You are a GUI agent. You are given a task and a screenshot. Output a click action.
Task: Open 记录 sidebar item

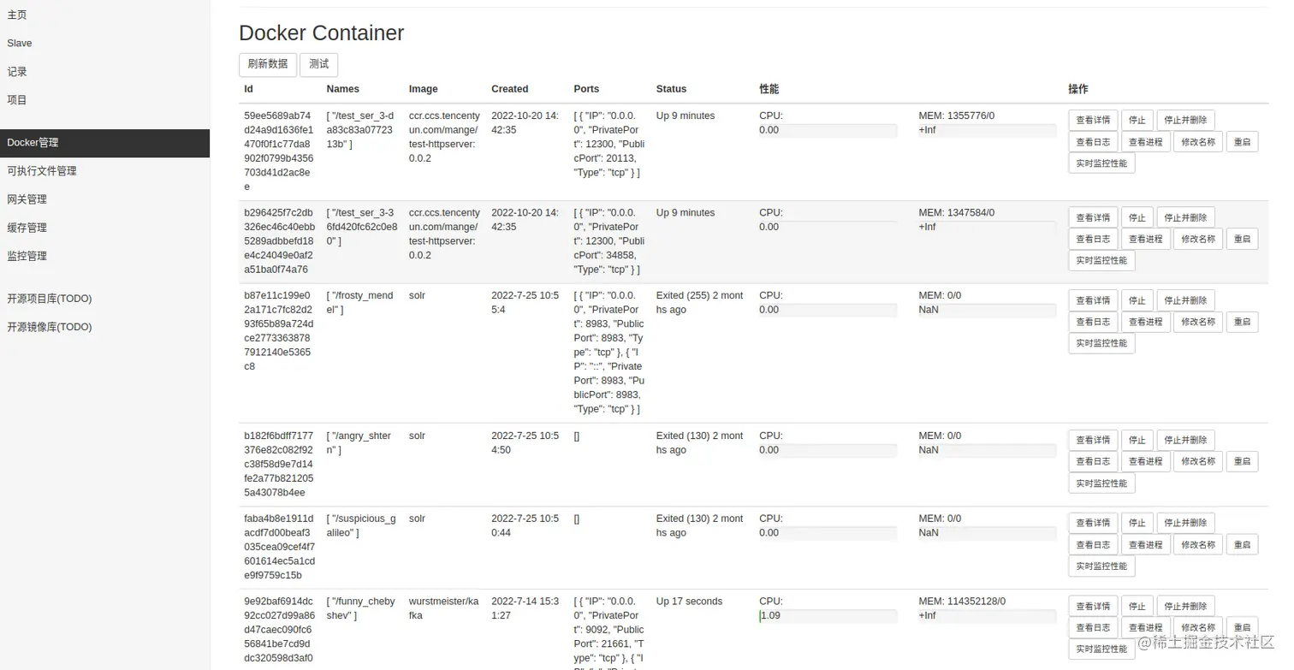click(x=17, y=72)
